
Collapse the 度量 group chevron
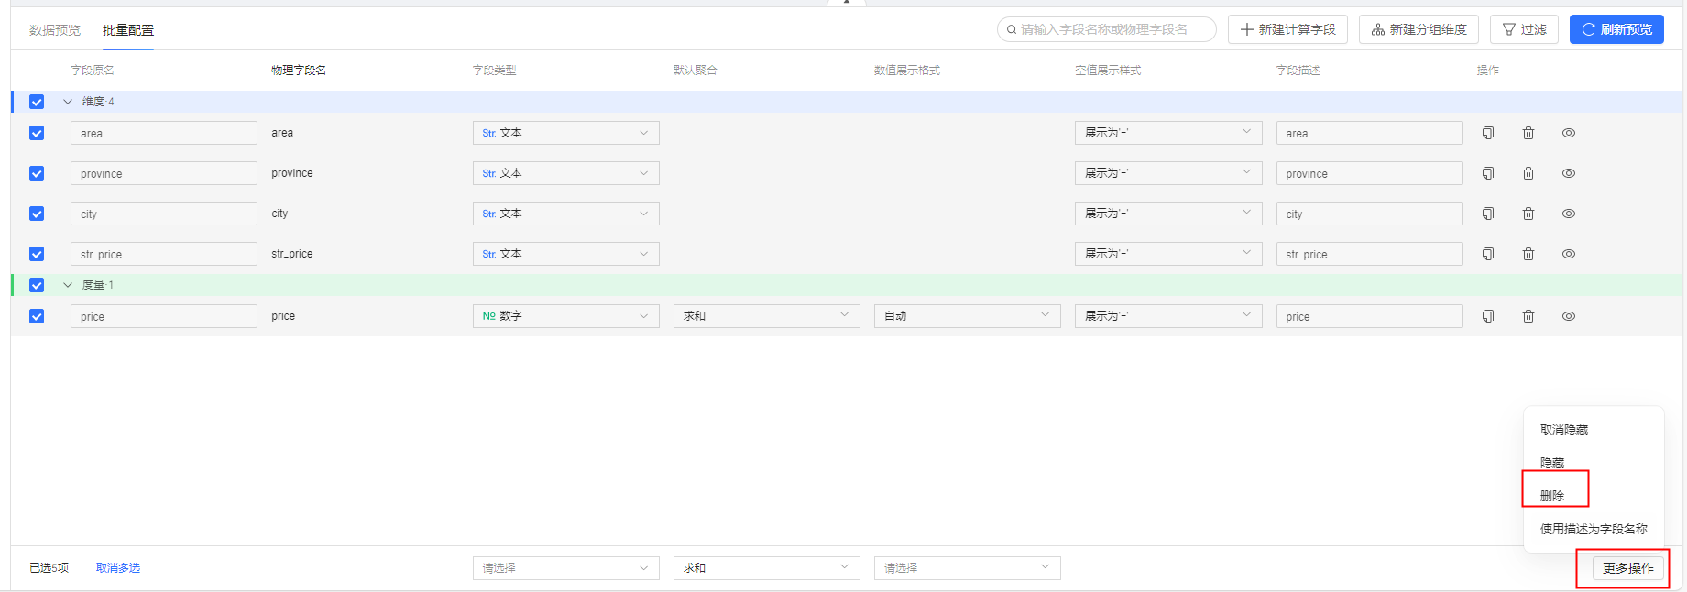click(x=68, y=285)
